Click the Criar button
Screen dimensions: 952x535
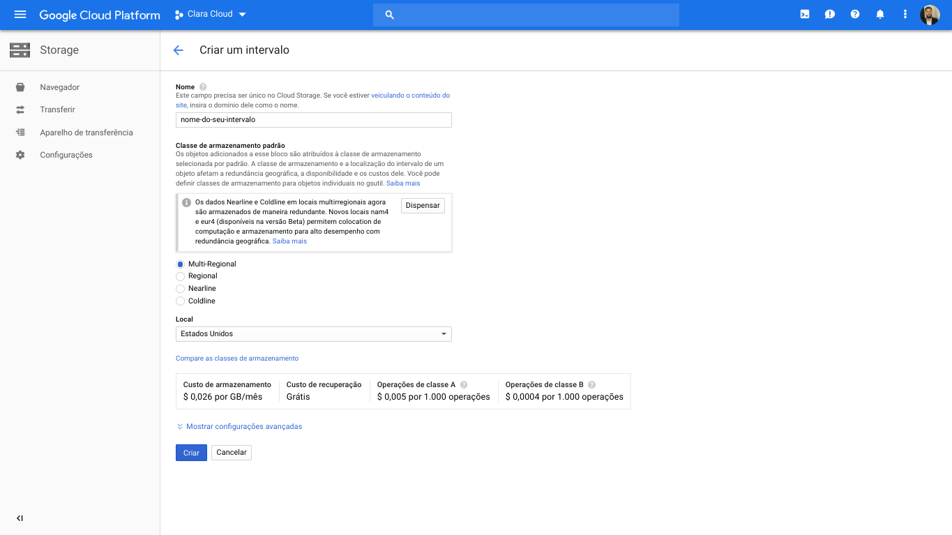point(191,453)
